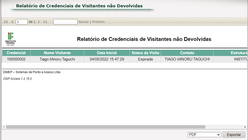Click the Instituto Federal logo
This screenshot has width=248, height=140.
10,39
